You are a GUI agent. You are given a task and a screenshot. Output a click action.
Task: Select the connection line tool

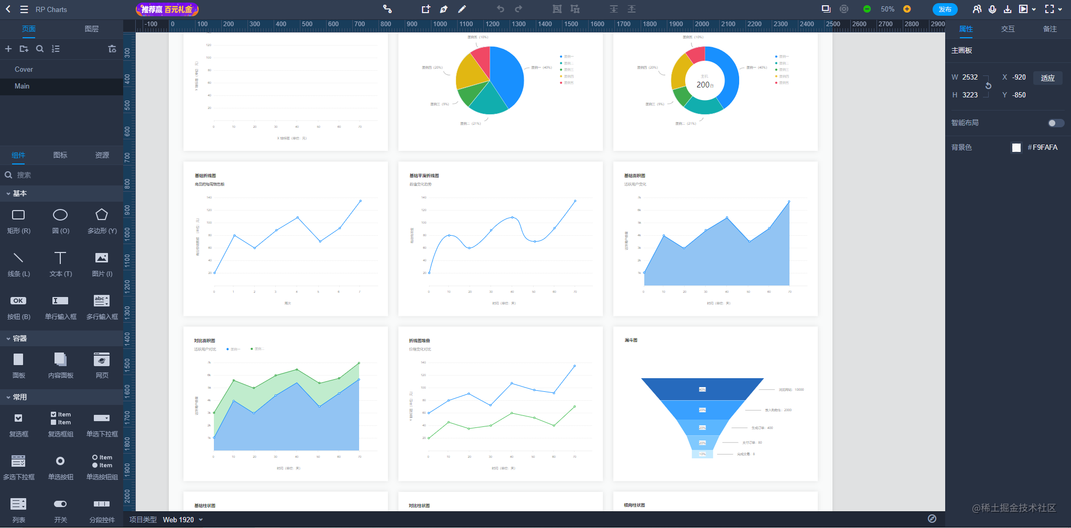pyautogui.click(x=387, y=9)
